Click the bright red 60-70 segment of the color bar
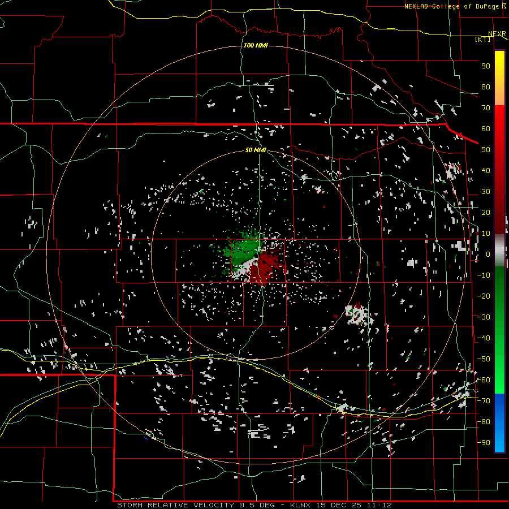Viewport: 509px width, 509px height. coord(499,118)
